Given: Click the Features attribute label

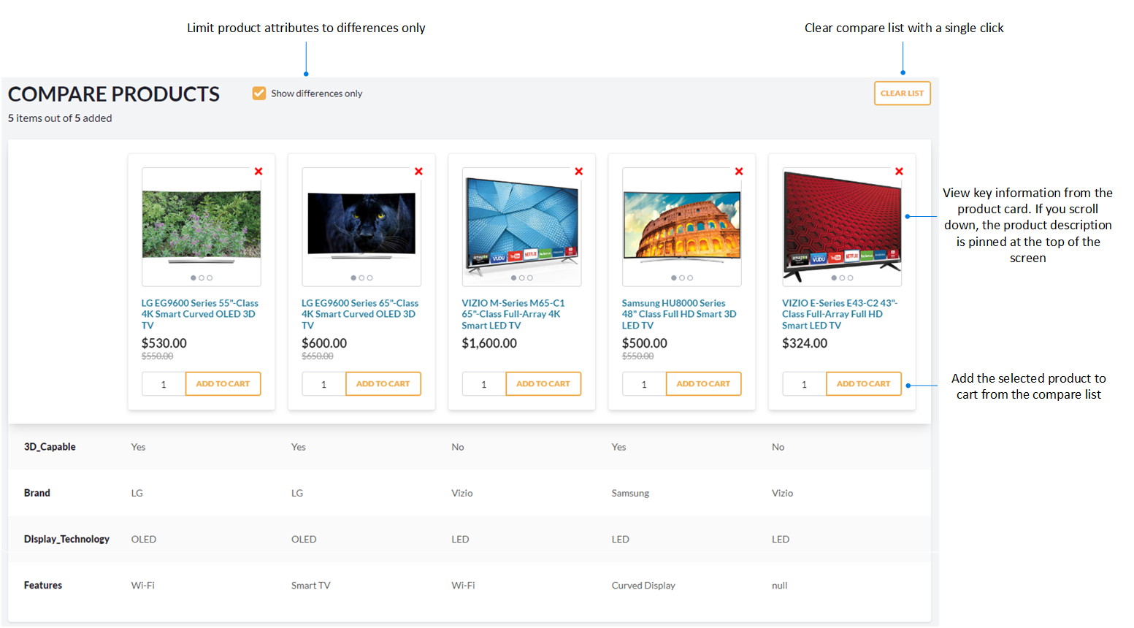Looking at the screenshot, I should (x=43, y=586).
